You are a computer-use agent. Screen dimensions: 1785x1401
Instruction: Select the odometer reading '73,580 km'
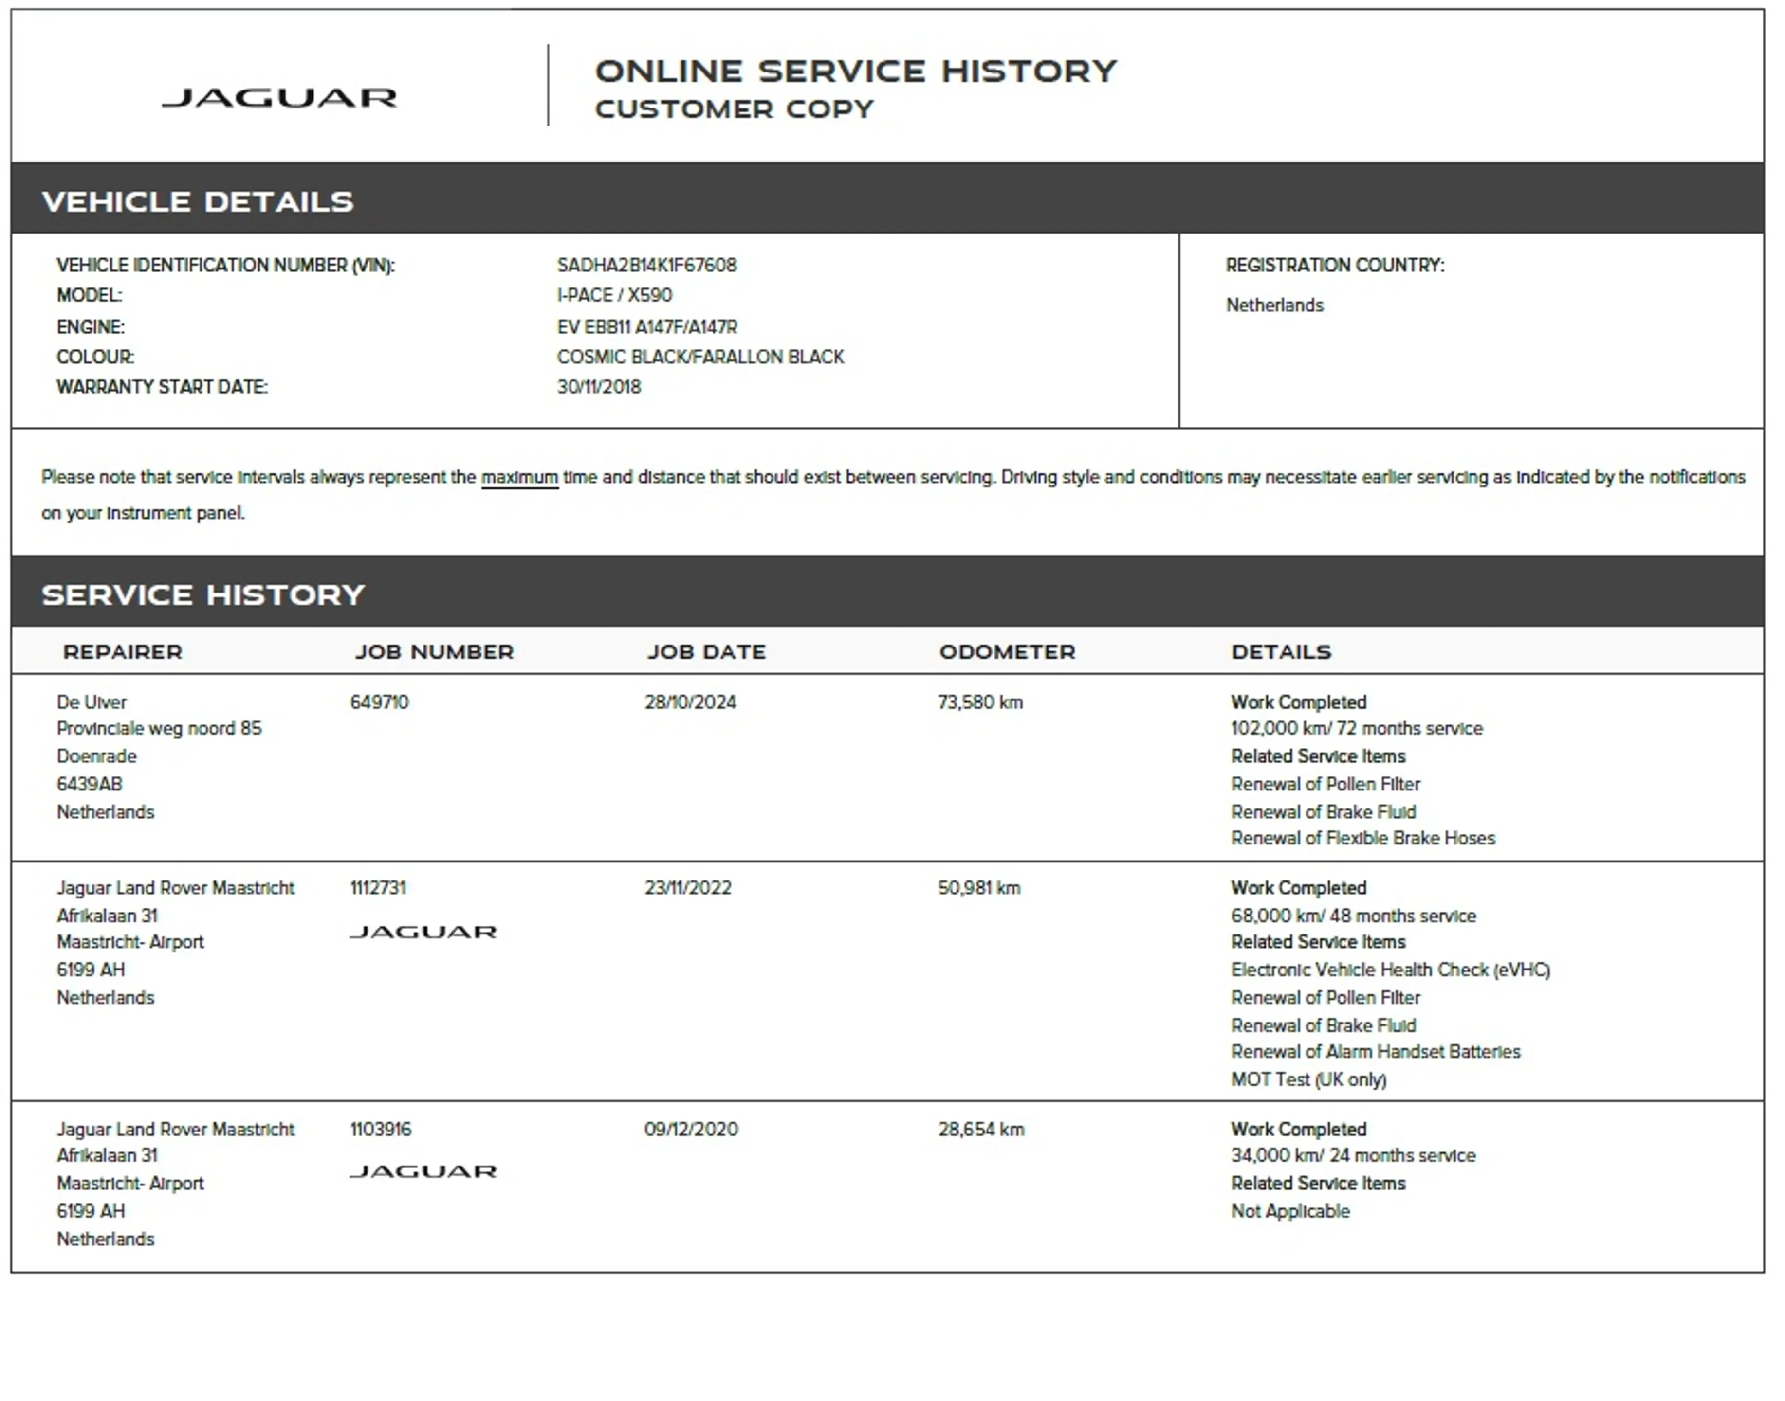[x=981, y=702]
